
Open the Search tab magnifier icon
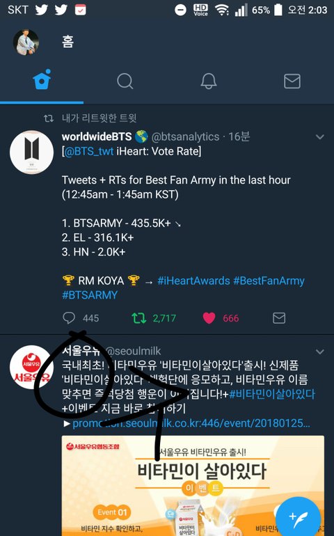[x=125, y=81]
